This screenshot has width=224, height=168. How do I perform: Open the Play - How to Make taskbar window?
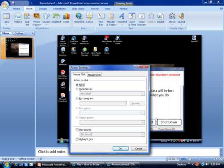[x=87, y=165]
